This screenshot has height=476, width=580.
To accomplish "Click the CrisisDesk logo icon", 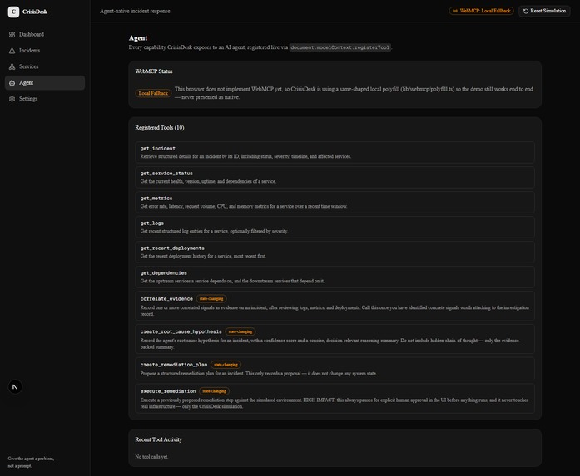I will (x=13, y=12).
